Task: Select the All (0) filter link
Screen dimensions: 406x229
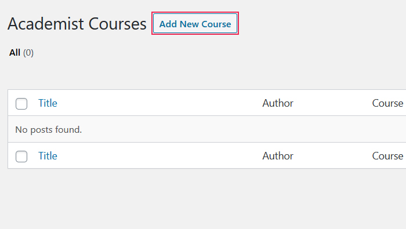Action: [x=21, y=53]
